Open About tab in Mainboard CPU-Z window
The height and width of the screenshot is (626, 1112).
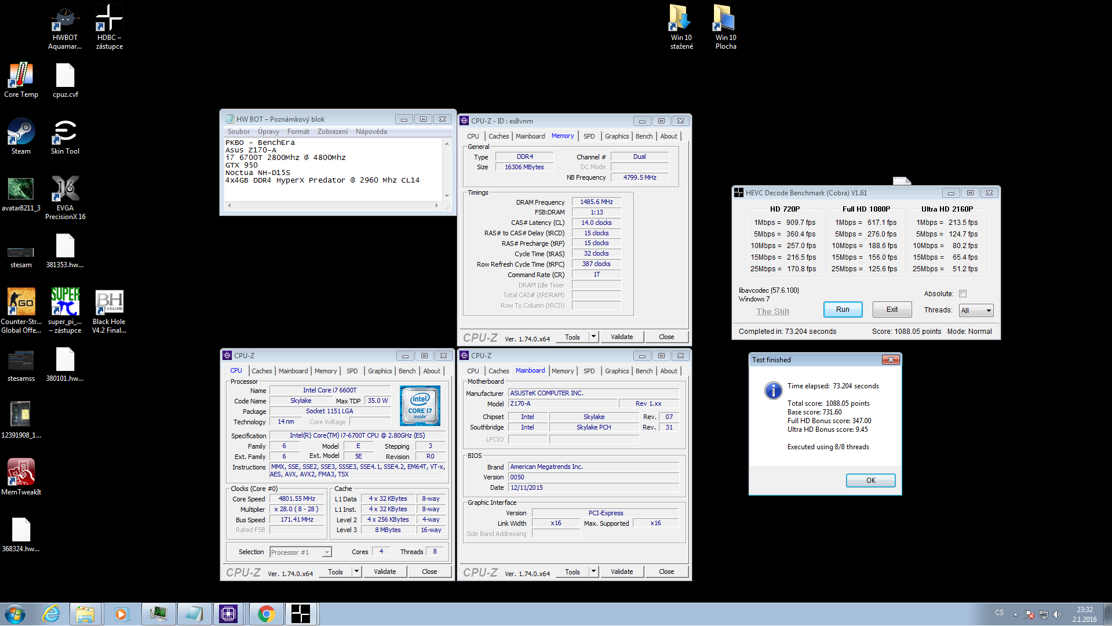tap(669, 371)
